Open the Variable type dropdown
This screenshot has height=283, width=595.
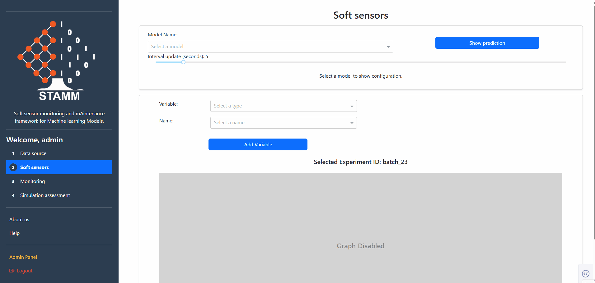coord(283,106)
